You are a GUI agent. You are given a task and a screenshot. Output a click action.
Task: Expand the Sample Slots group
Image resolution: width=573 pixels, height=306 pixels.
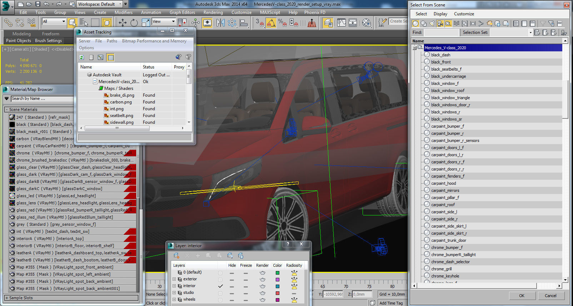(7, 298)
